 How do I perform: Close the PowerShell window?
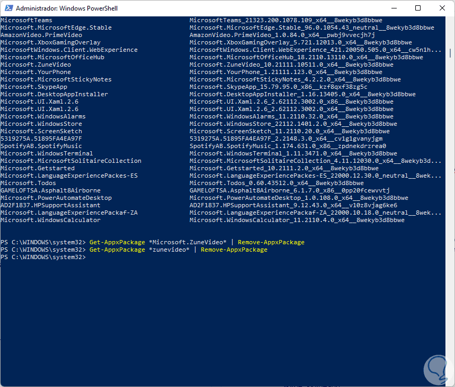(x=442, y=8)
